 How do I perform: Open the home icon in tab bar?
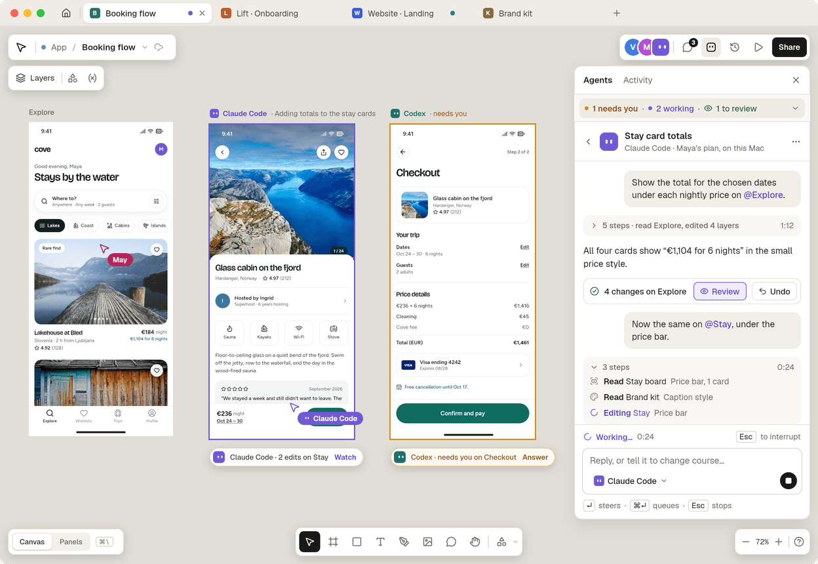click(x=66, y=13)
